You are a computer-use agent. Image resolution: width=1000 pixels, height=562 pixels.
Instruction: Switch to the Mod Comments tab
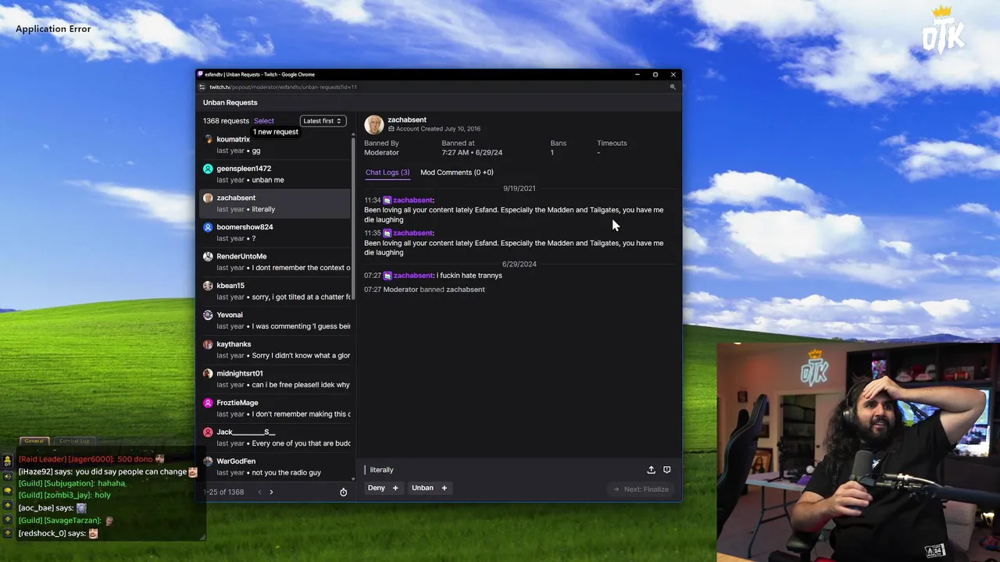coord(457,173)
